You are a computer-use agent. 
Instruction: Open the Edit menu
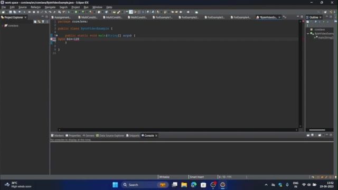pos(12,7)
